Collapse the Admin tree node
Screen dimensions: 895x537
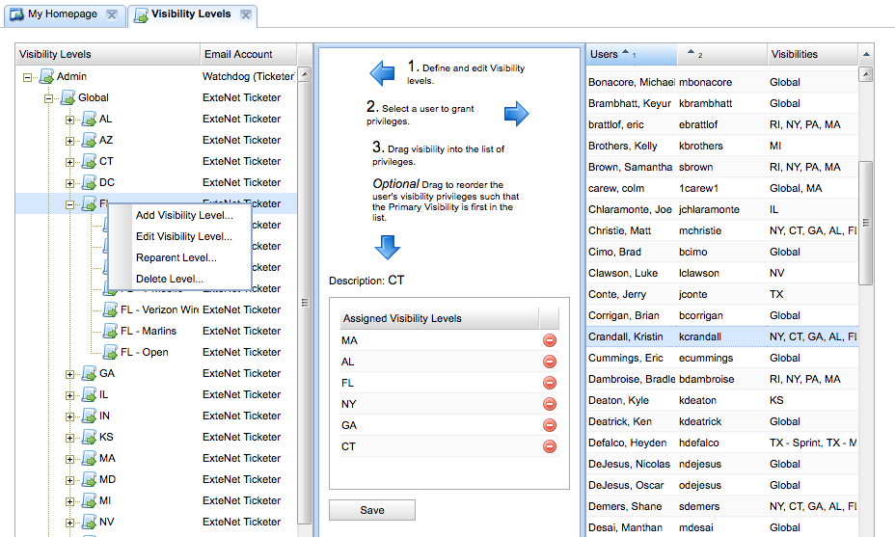pyautogui.click(x=27, y=76)
